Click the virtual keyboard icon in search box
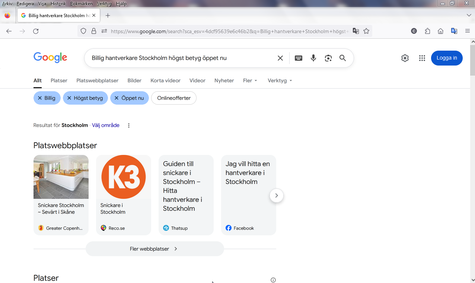 [298, 58]
